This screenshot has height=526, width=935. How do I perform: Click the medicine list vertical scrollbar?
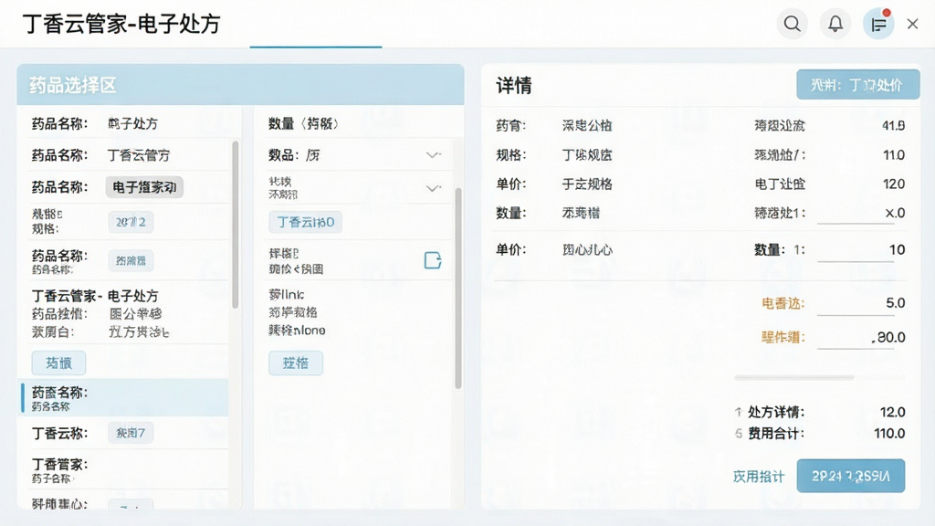[x=235, y=225]
